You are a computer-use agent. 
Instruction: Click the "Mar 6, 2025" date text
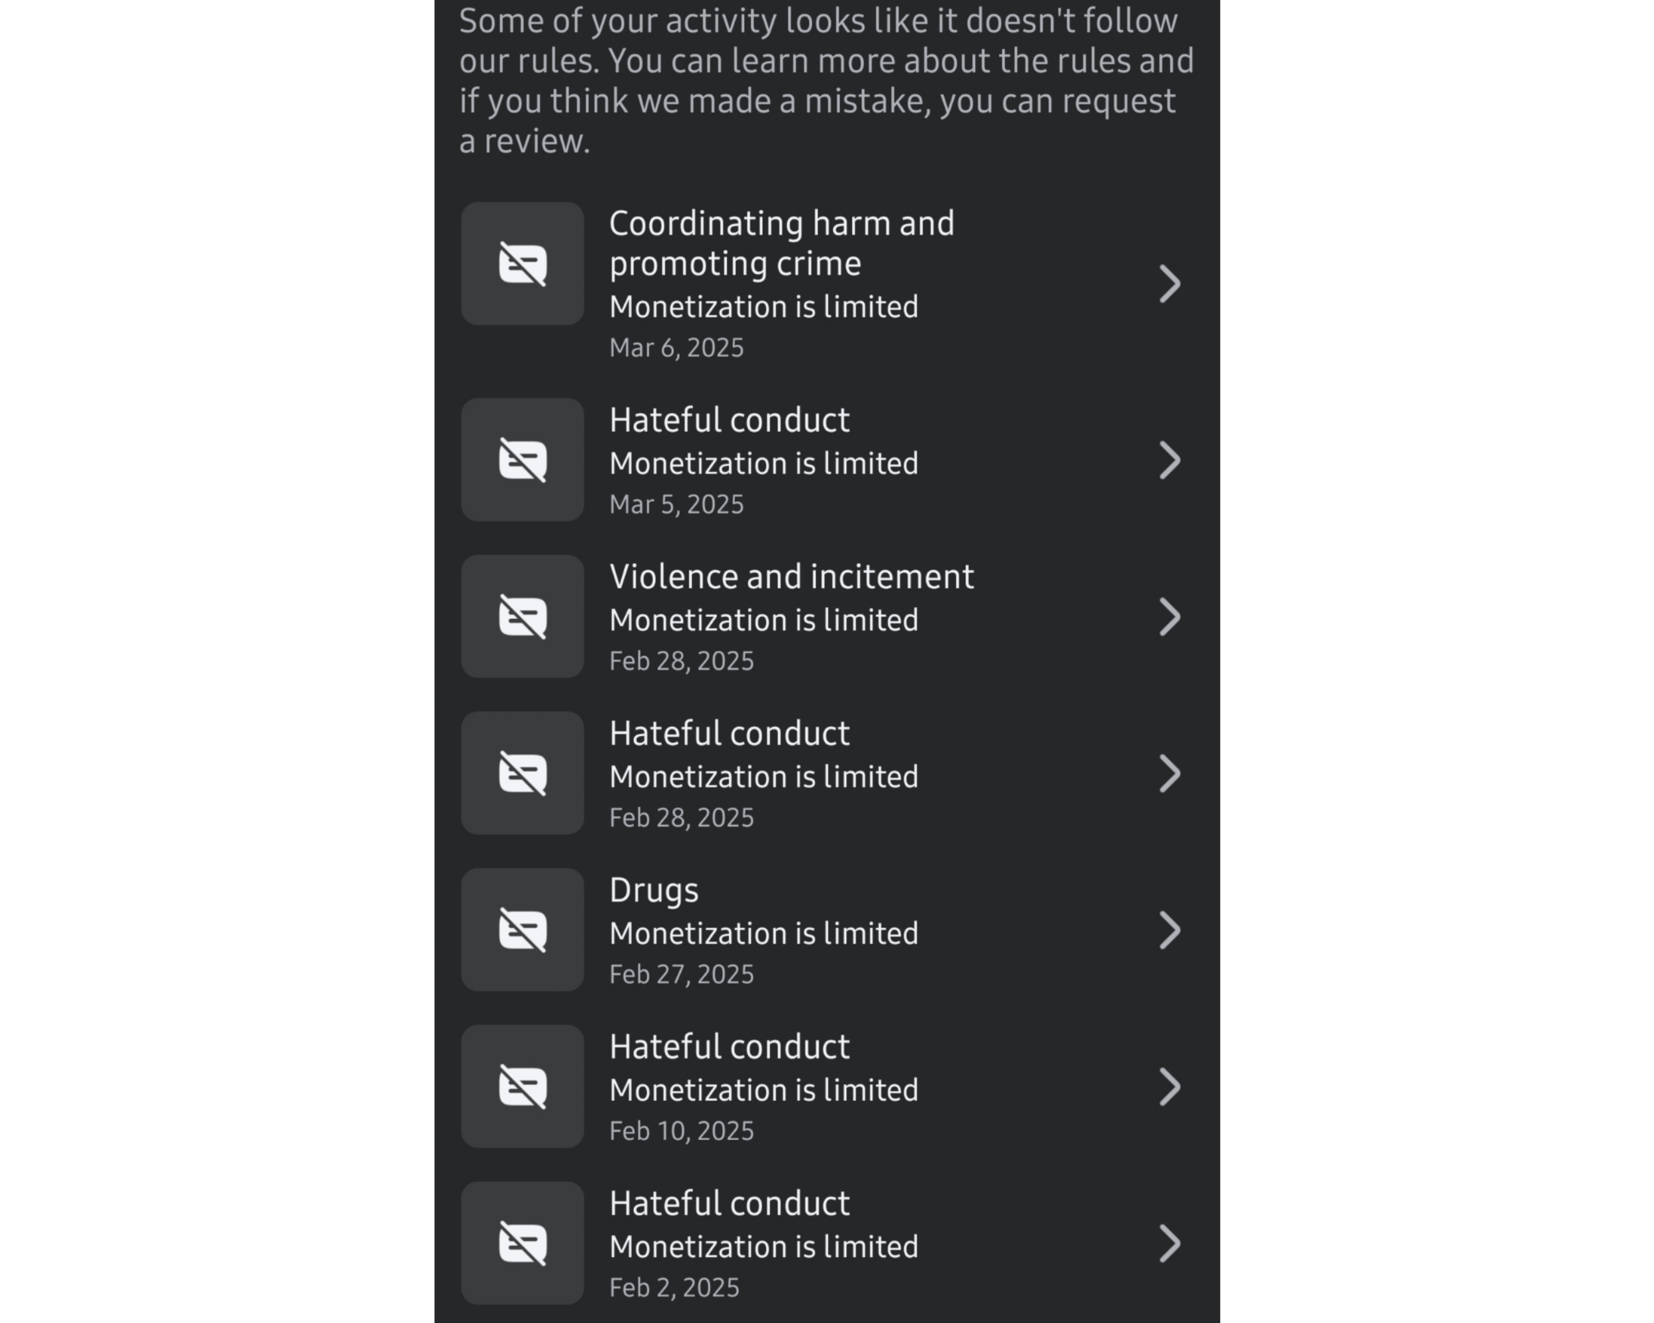676,348
